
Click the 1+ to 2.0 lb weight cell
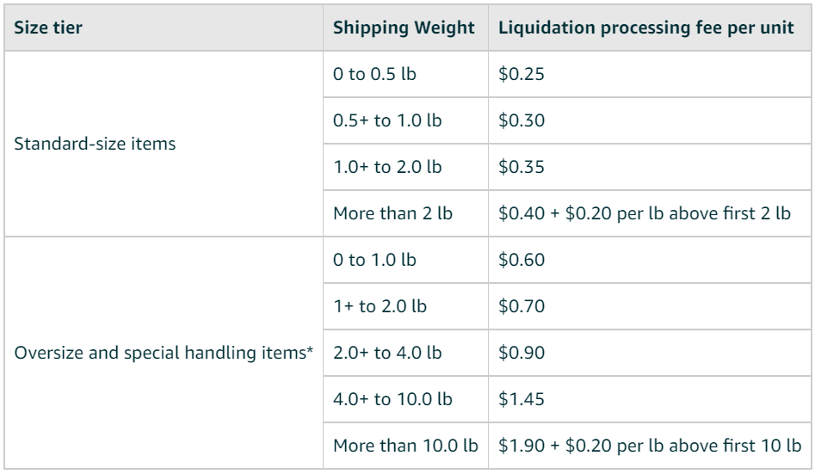tap(405, 306)
